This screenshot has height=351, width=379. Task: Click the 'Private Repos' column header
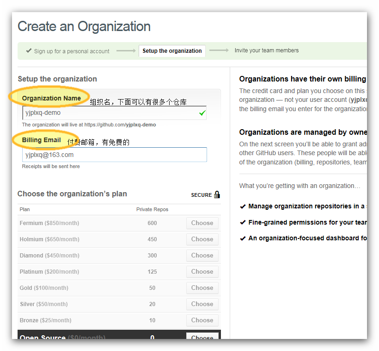click(152, 209)
